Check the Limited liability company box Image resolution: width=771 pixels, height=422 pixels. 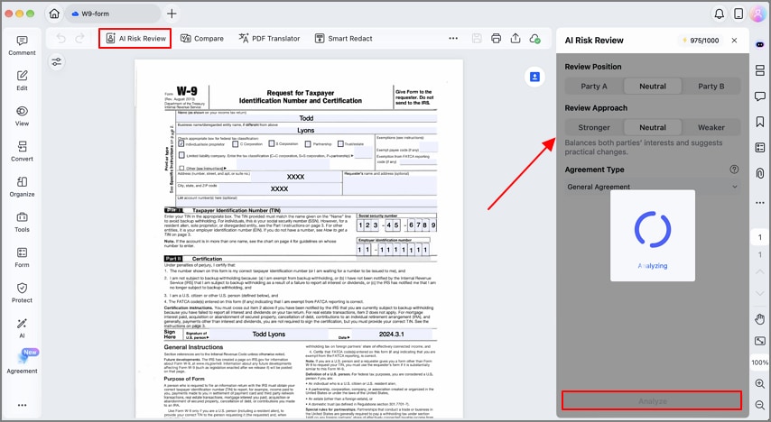coord(182,155)
